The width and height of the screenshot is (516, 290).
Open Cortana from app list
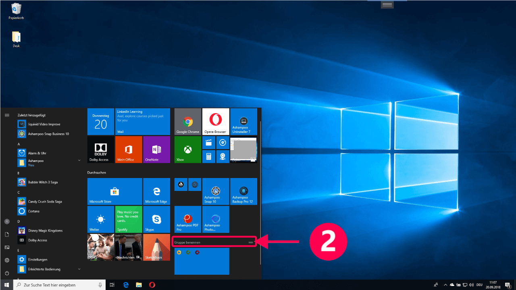pyautogui.click(x=49, y=211)
